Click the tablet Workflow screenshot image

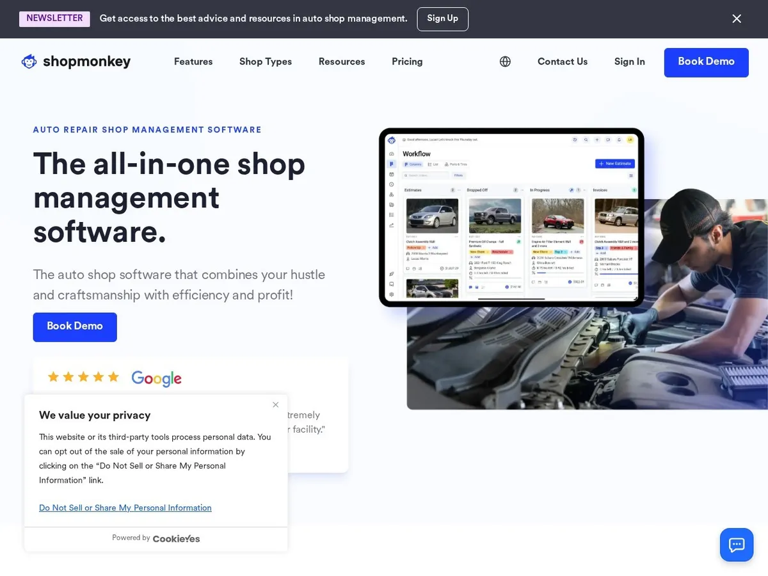point(511,218)
